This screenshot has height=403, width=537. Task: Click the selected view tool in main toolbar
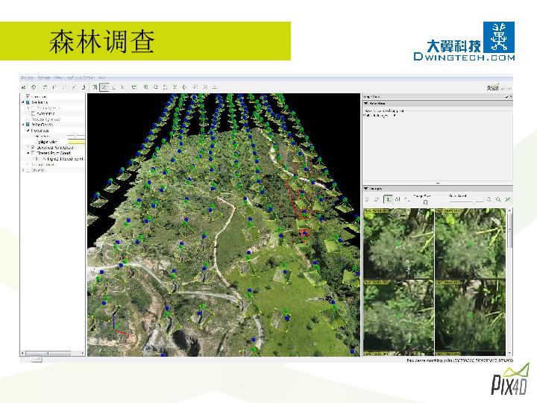click(104, 87)
